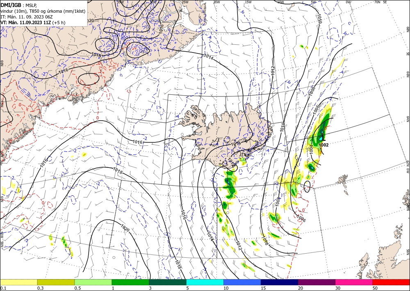The width and height of the screenshot is (410, 291).
Task: Click the legend value 30
Action: [x=338, y=288]
